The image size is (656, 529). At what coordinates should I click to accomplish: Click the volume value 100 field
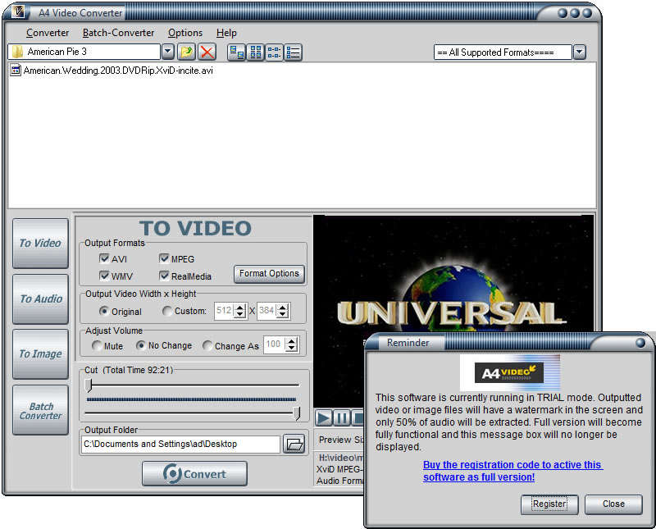(x=275, y=344)
